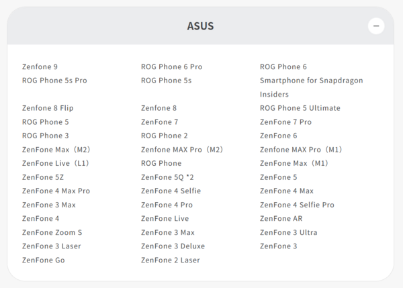Open ZenFone Live (L1) item
The height and width of the screenshot is (288, 403).
coord(56,163)
